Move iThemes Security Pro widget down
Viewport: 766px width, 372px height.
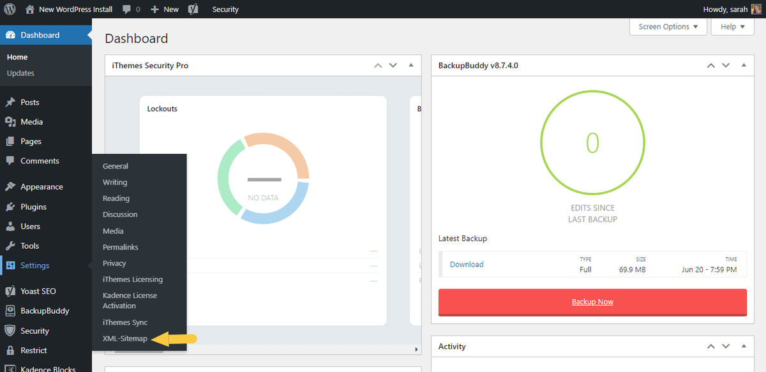point(393,65)
